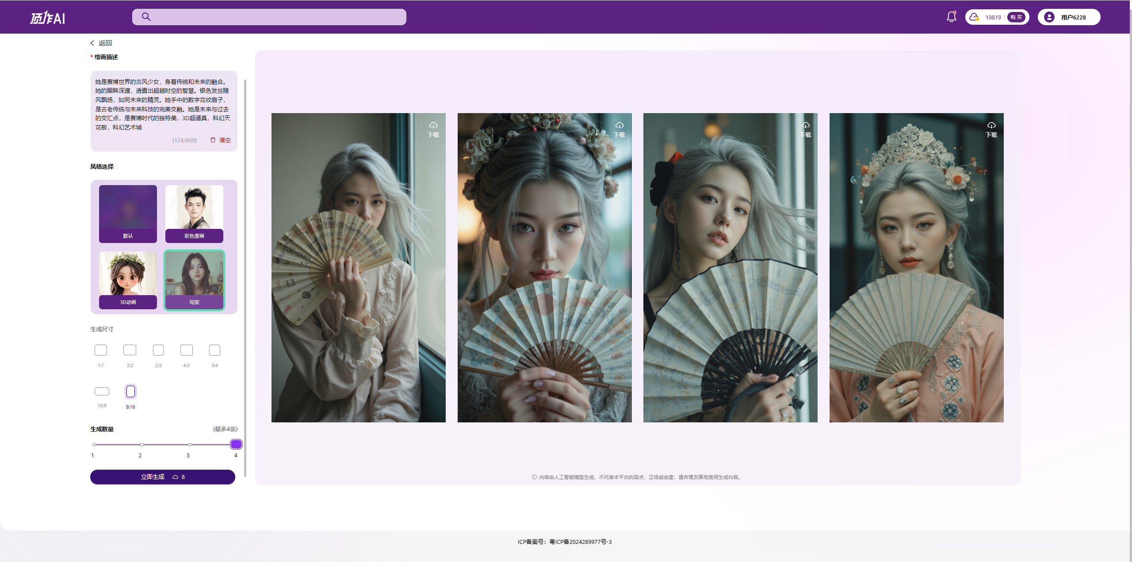
Task: Download the fourth generated image
Action: click(991, 129)
